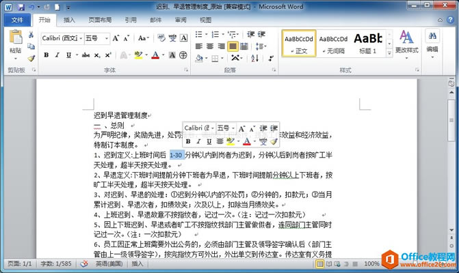The width and height of the screenshot is (459, 273).
Task: Apply the 正文 style
Action: click(299, 43)
